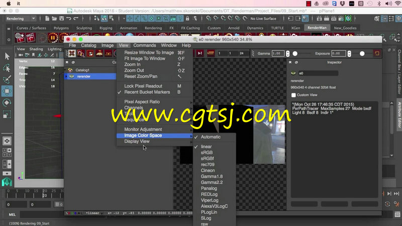
Task: Open the Shading menu in viewport panel
Action: coord(36,49)
